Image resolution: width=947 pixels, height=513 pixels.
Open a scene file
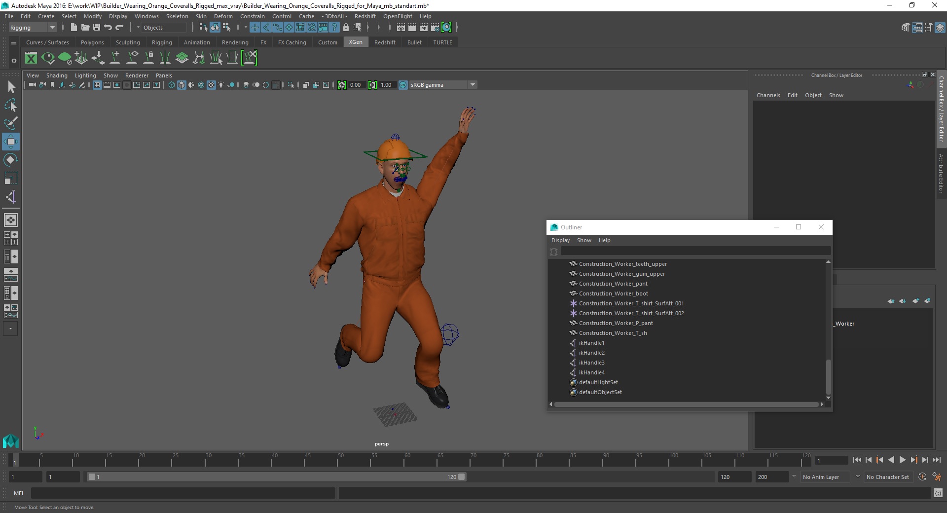85,28
